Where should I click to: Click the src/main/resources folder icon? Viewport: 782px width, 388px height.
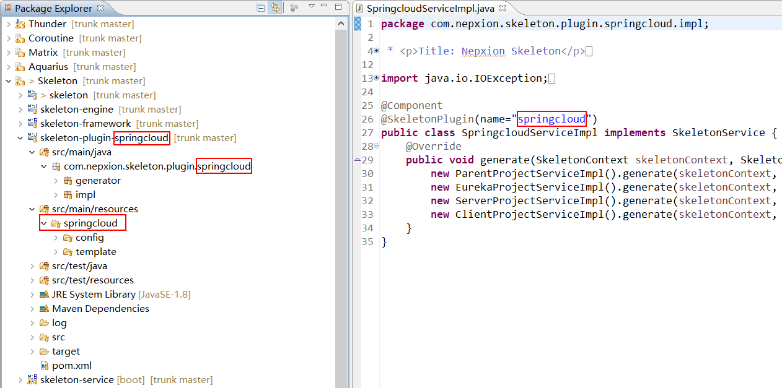(44, 209)
